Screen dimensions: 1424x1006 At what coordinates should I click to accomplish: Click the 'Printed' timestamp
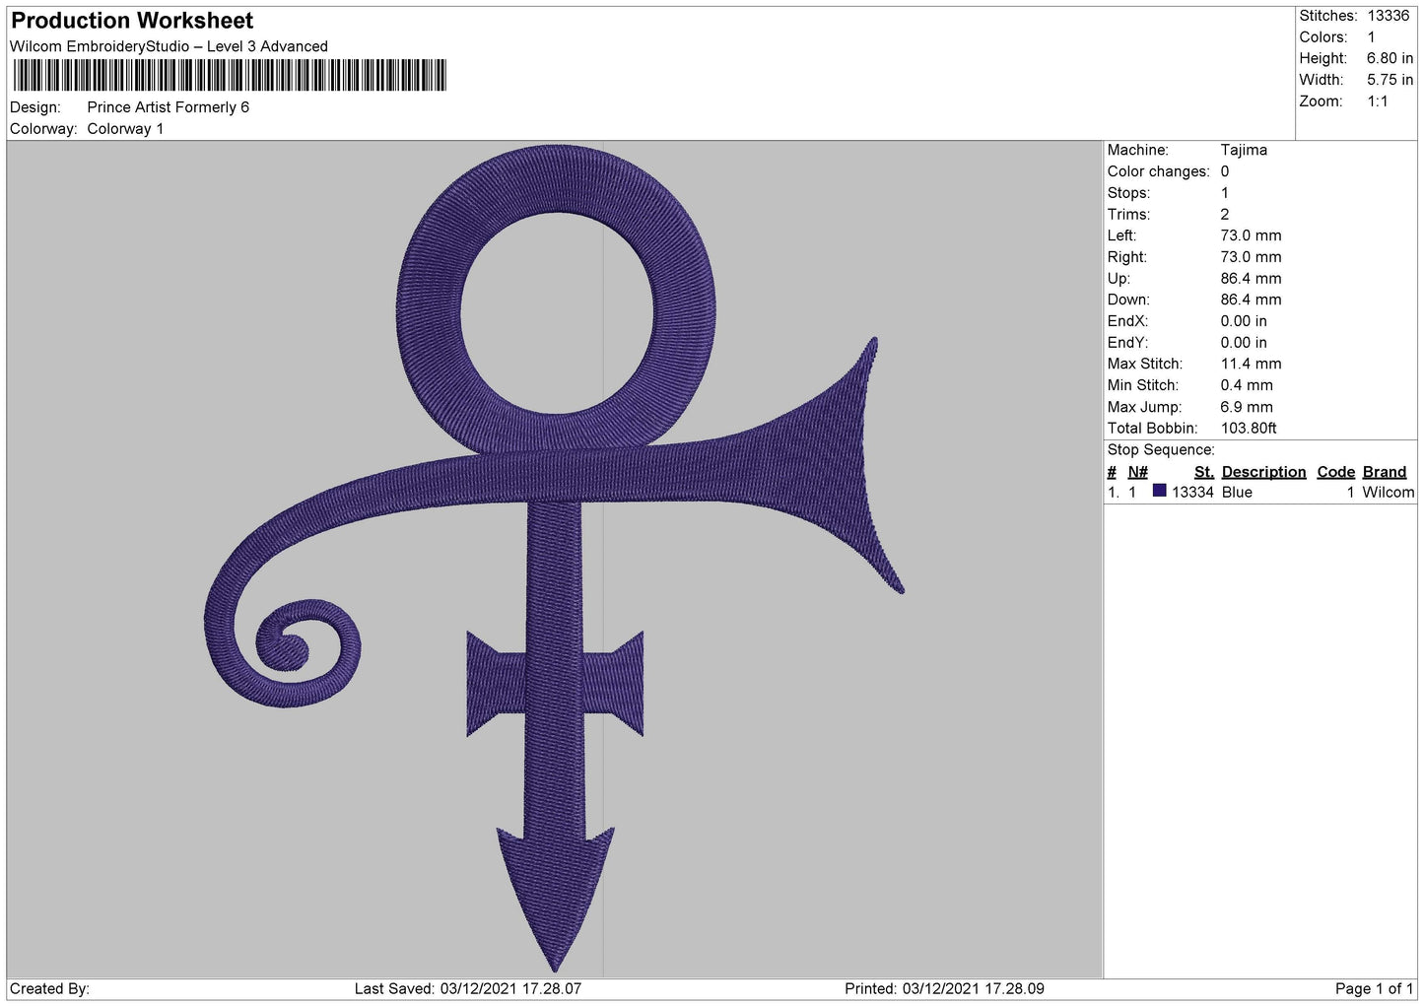tap(944, 988)
